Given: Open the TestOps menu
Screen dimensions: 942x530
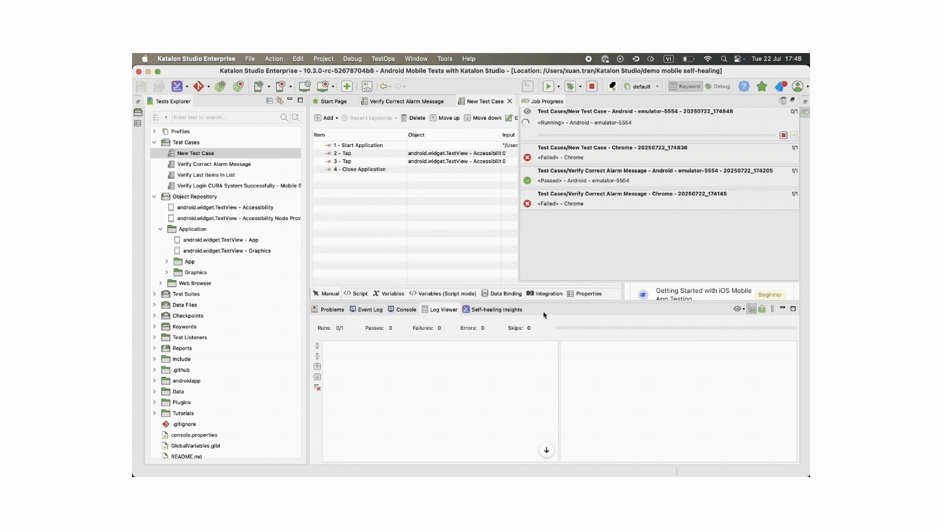Looking at the screenshot, I should [x=383, y=58].
